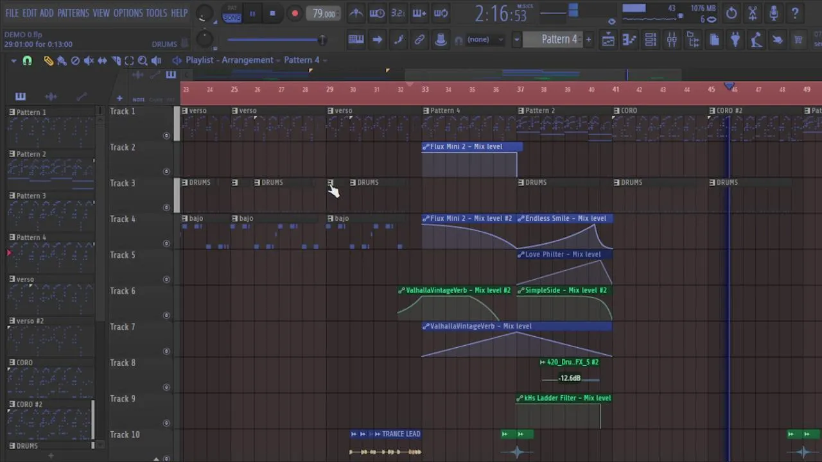Stop the playback
Screen dimensions: 822x462
[272, 13]
